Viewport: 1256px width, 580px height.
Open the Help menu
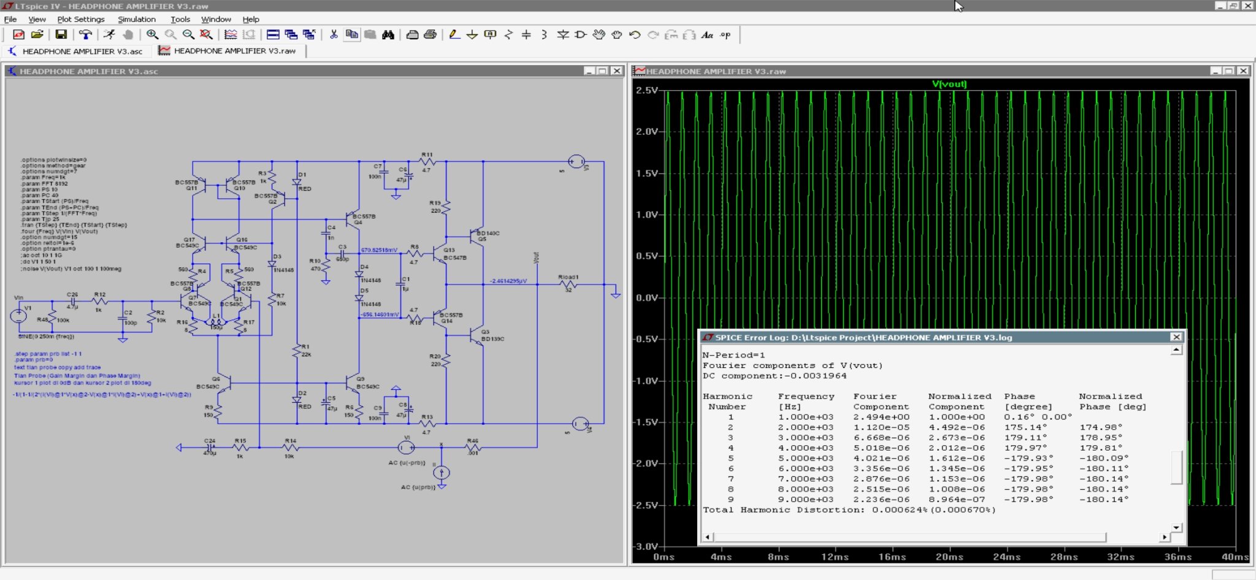pos(251,19)
